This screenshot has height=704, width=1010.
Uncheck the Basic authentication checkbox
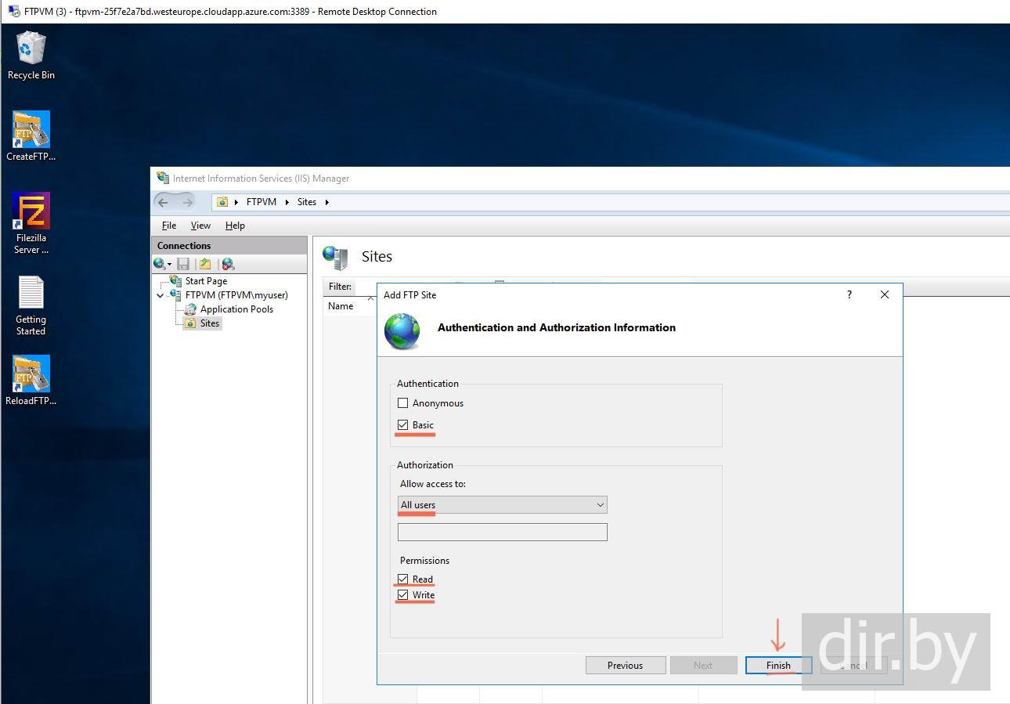point(403,425)
